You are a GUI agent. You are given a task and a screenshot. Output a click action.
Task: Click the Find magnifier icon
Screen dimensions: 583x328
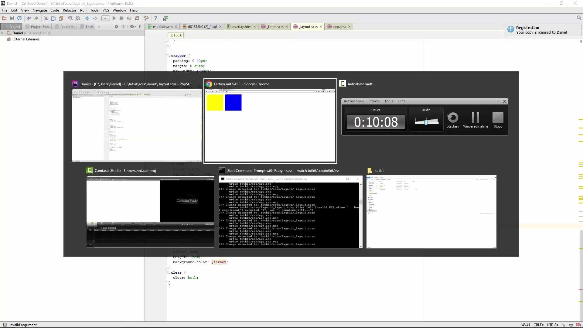tap(70, 18)
